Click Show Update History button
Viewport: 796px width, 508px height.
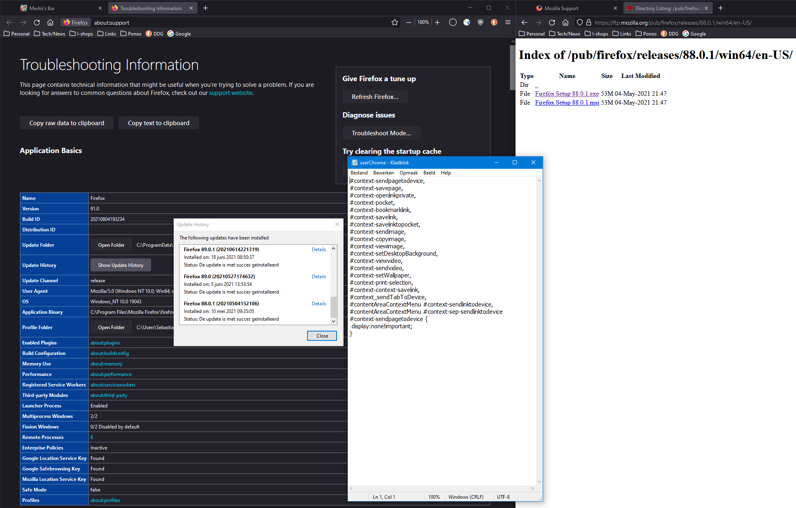click(x=121, y=265)
